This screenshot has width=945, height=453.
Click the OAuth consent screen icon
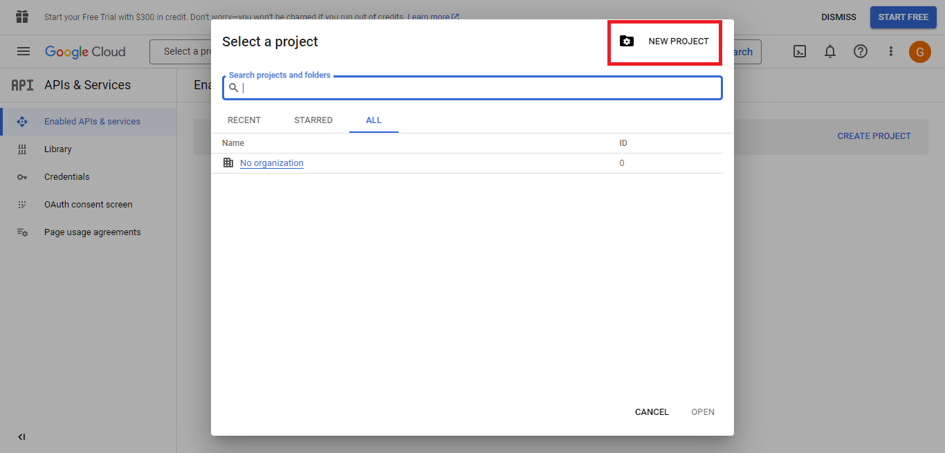click(x=22, y=205)
